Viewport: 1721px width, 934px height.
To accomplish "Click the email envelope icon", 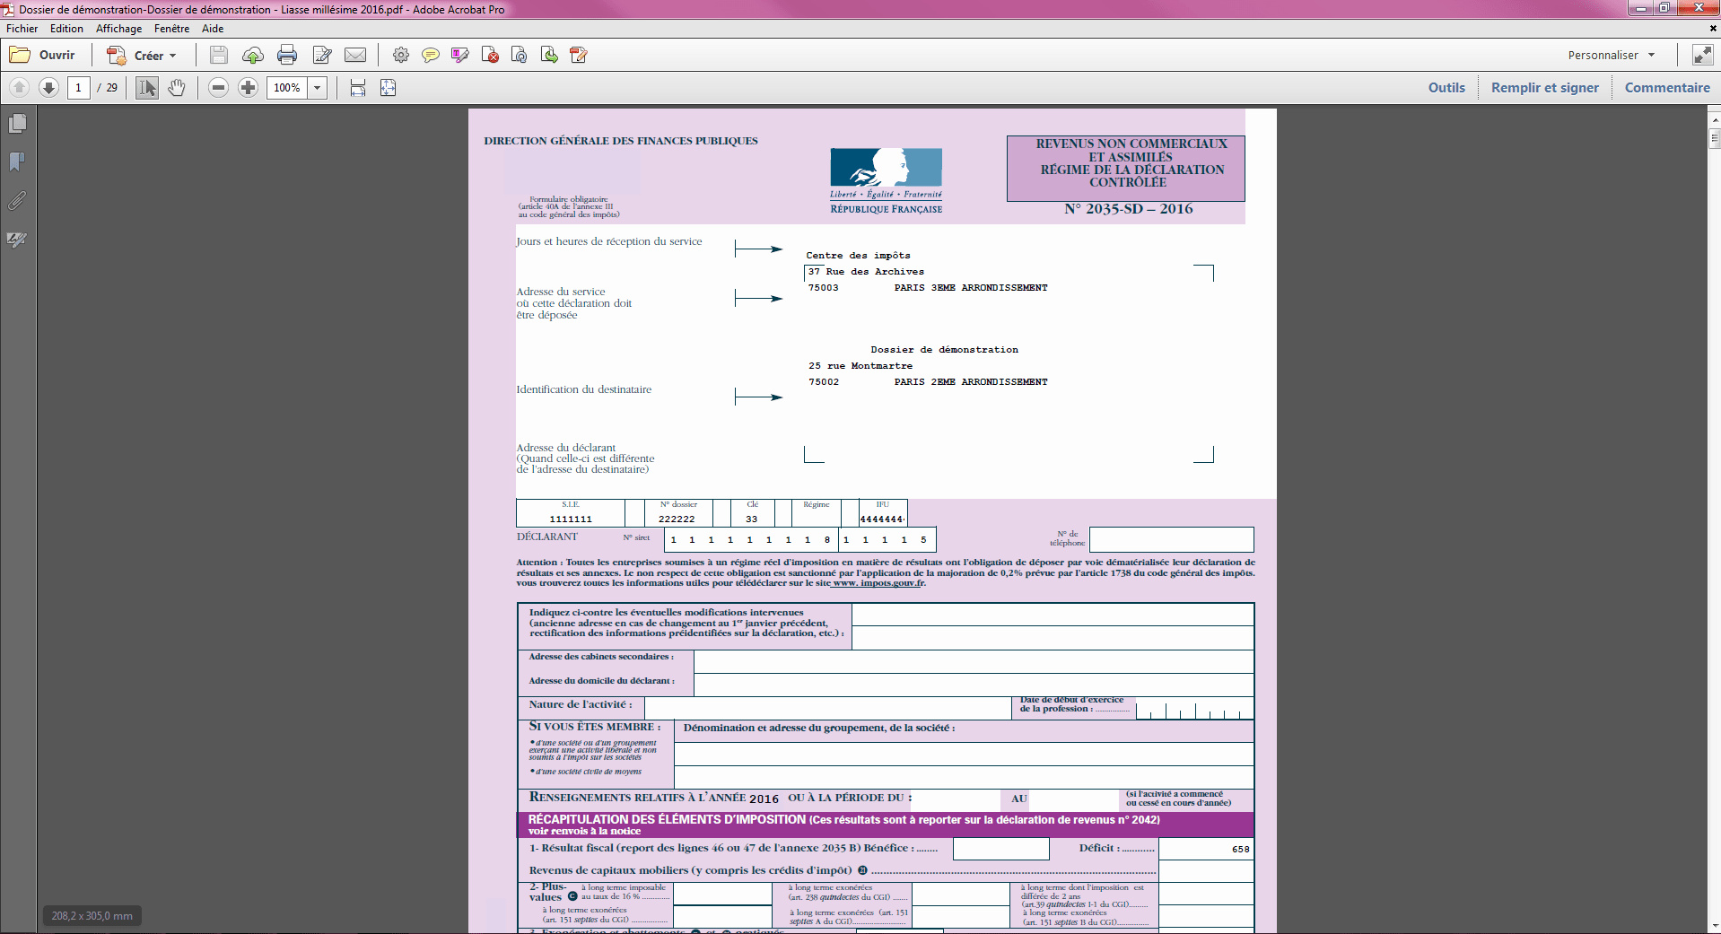I will (x=355, y=56).
